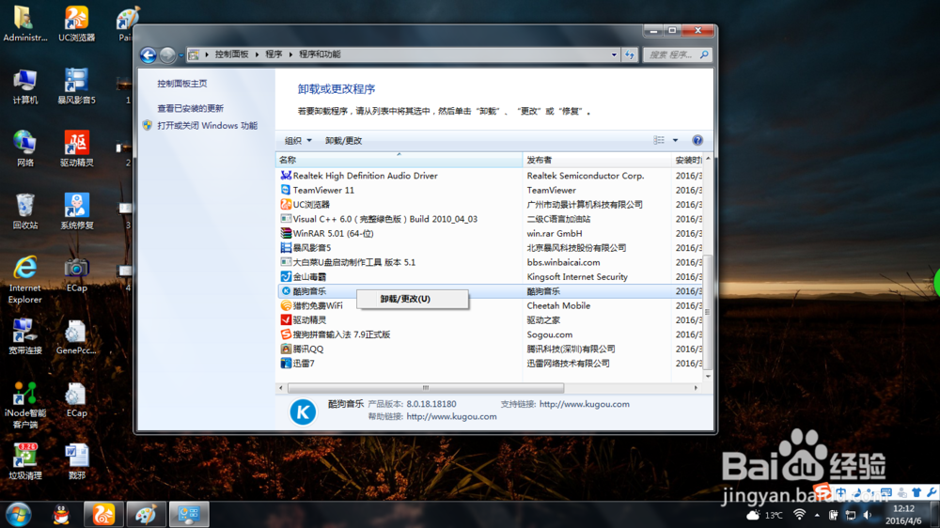Click the 暴风影音5 desktop shortcut
940x528 pixels.
pyautogui.click(x=77, y=86)
